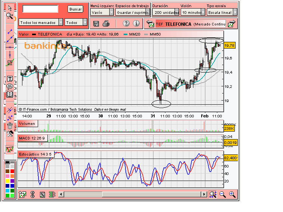Click the search input field
Screen dimensions: 283x212
[40, 9]
